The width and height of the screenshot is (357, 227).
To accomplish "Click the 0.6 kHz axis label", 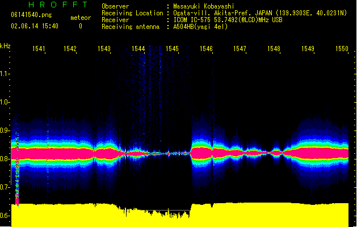I will (x=5, y=216).
